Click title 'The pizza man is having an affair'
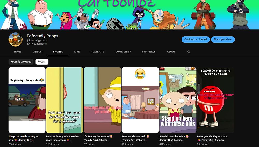Screen dimensions: 259x147 point(24,138)
